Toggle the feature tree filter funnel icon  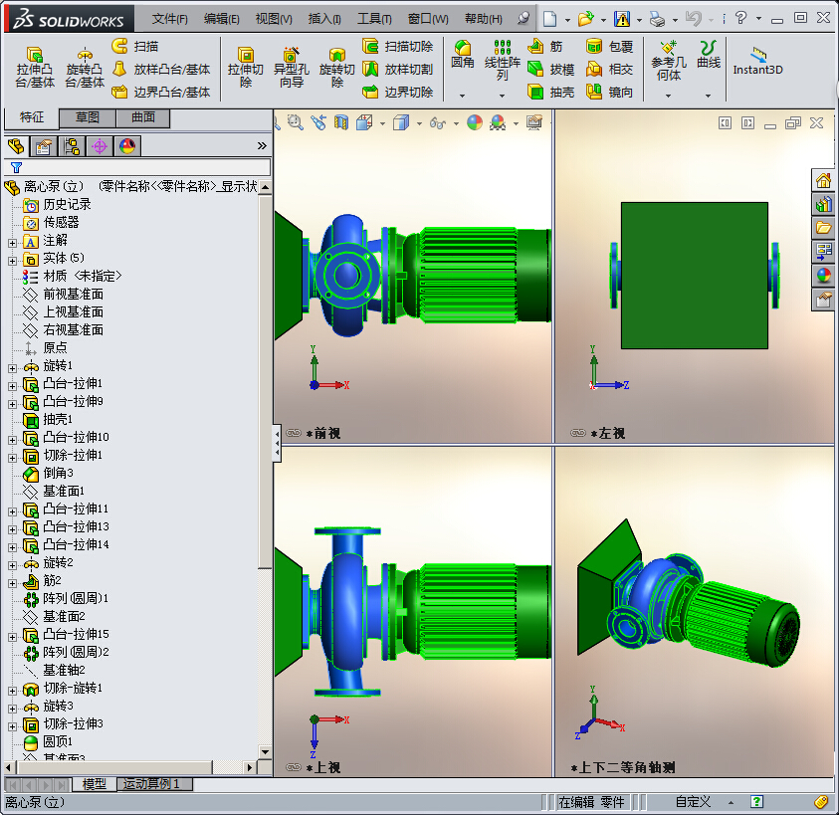pyautogui.click(x=16, y=167)
